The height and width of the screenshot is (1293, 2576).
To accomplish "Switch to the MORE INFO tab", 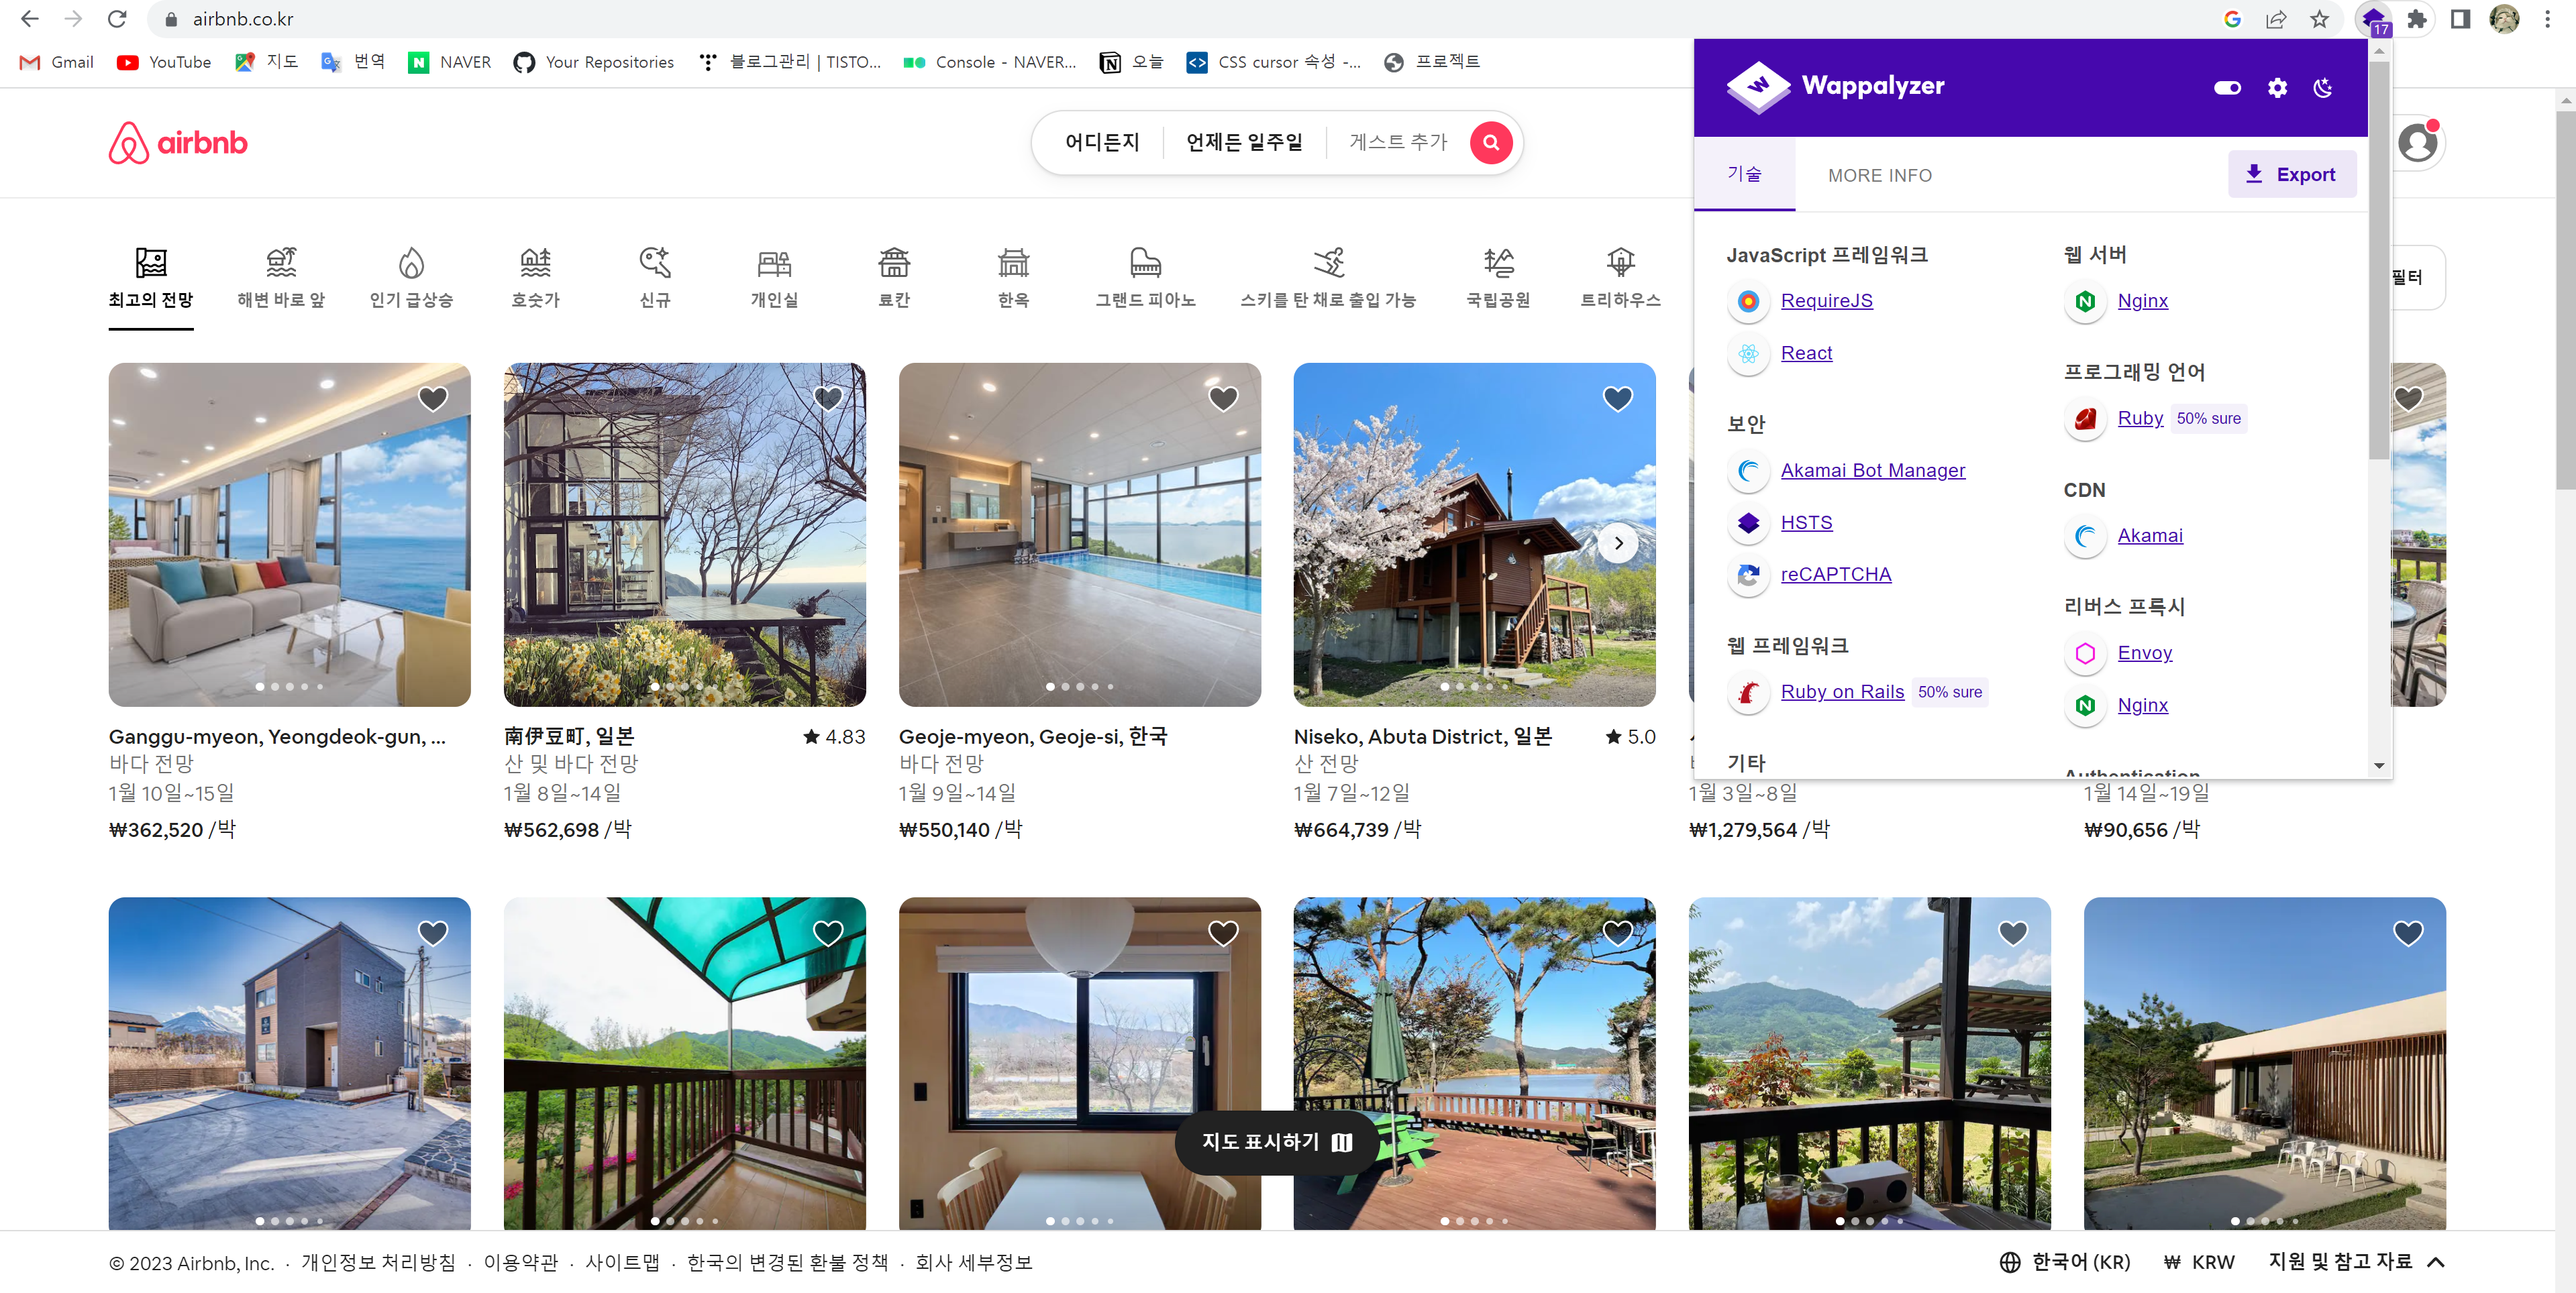I will (x=1879, y=175).
